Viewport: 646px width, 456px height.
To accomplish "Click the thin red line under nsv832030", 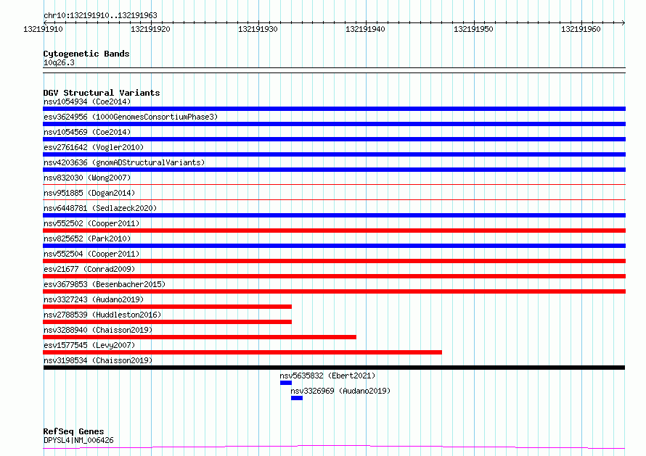I will coord(334,185).
